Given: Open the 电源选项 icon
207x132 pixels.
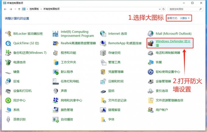Looking at the screenshot, I should point(8,62).
